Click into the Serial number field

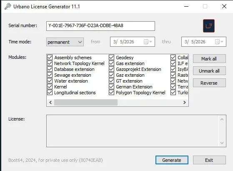click(100, 26)
